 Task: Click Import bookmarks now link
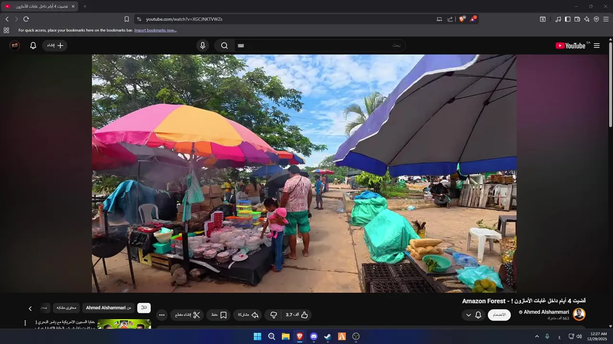coord(155,30)
